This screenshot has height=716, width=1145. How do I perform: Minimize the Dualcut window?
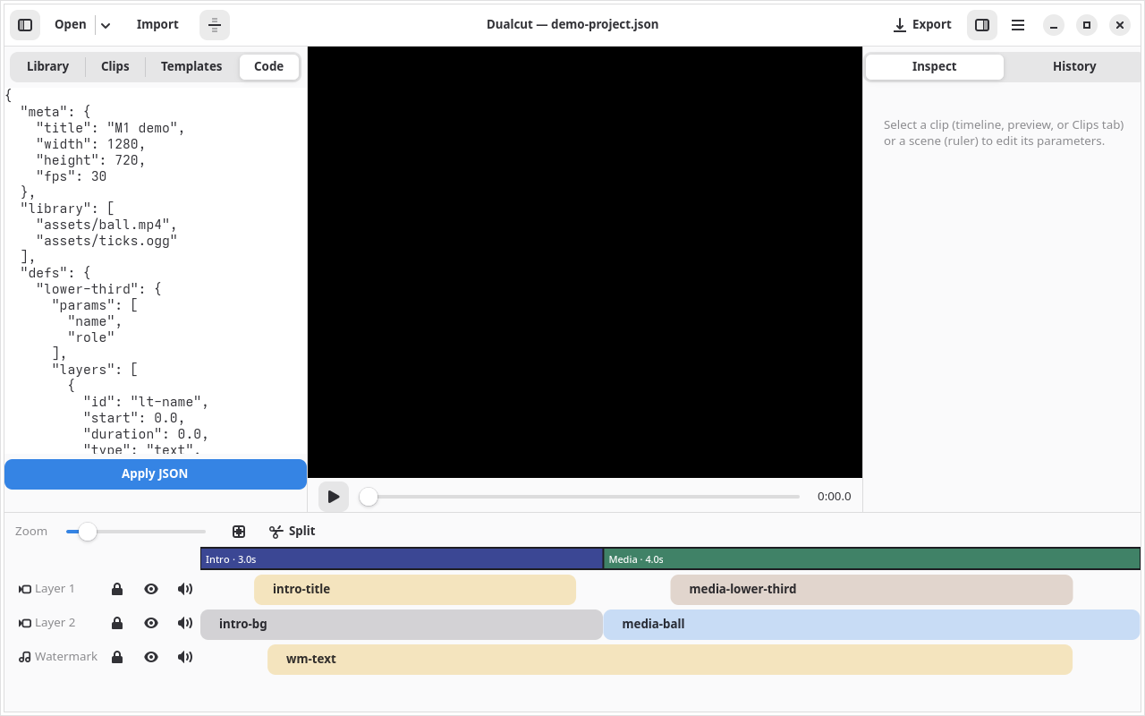1054,25
